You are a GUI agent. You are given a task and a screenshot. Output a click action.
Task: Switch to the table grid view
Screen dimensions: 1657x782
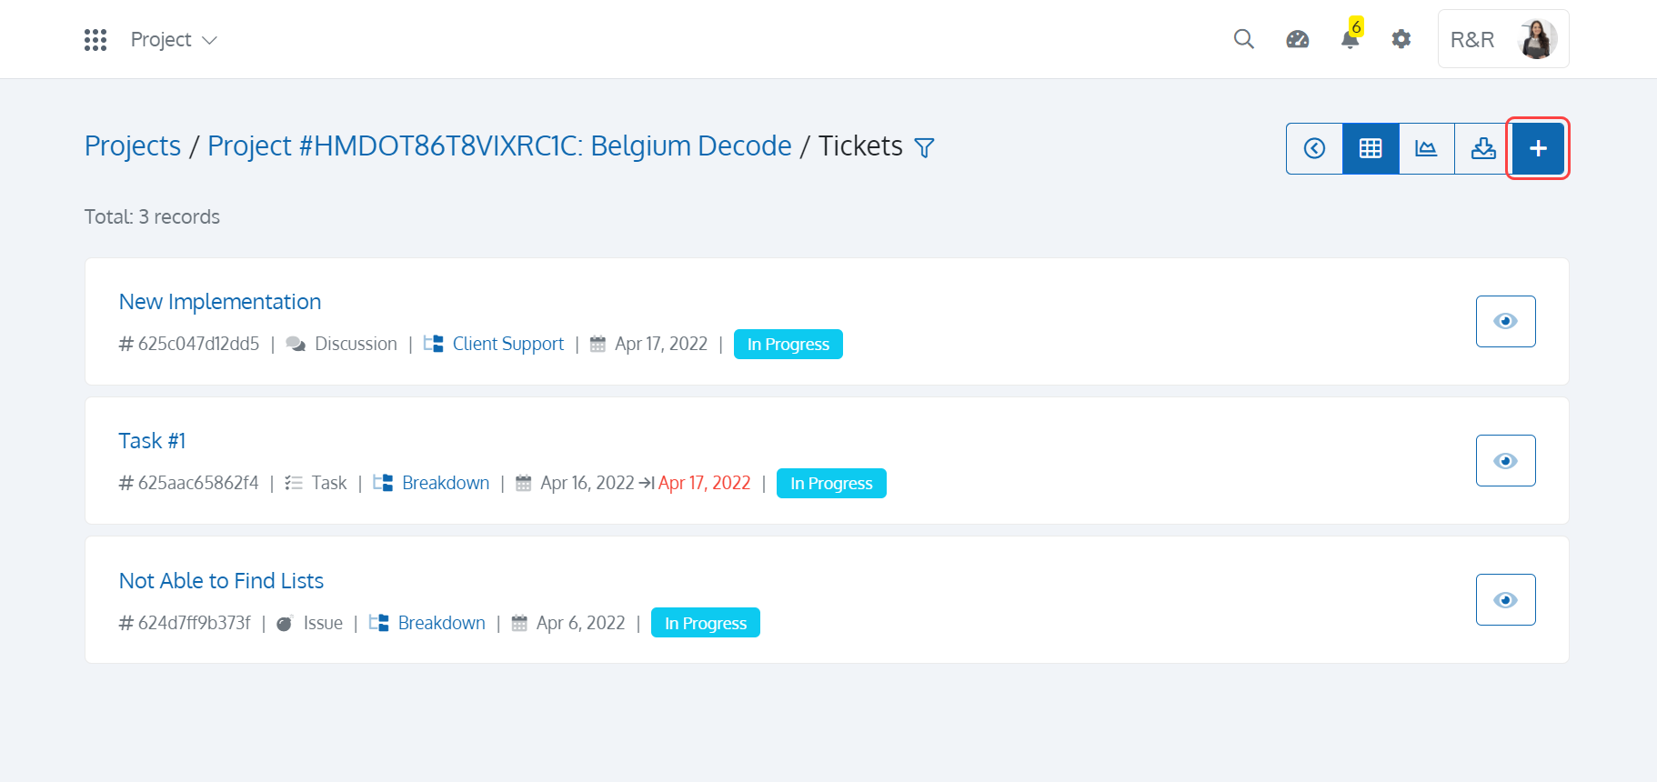click(1371, 148)
